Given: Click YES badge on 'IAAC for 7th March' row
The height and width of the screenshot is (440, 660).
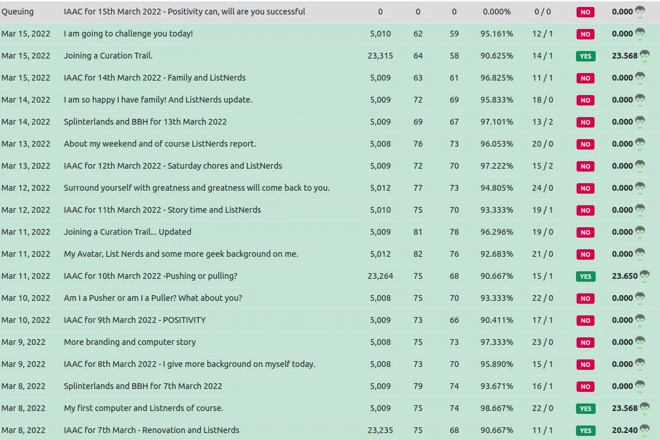Looking at the screenshot, I should (585, 431).
